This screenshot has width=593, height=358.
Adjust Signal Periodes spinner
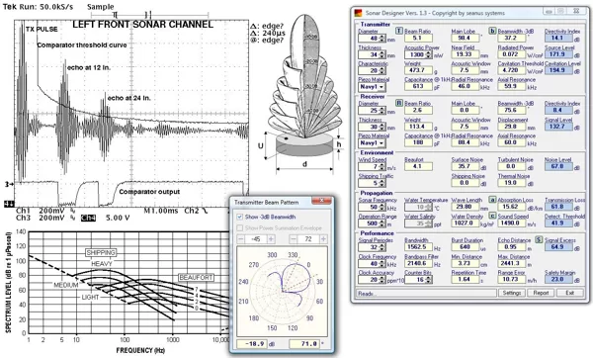[381, 247]
